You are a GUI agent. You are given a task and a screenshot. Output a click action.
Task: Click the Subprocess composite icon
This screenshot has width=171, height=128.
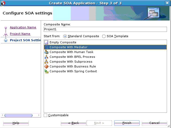[46, 62]
